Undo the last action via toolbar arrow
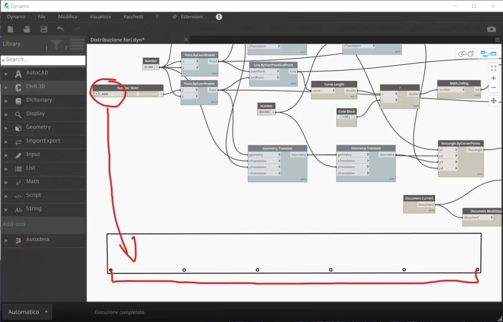 [61, 29]
